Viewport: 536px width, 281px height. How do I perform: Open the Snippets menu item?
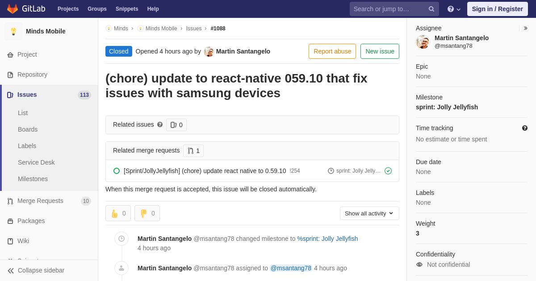(127, 9)
